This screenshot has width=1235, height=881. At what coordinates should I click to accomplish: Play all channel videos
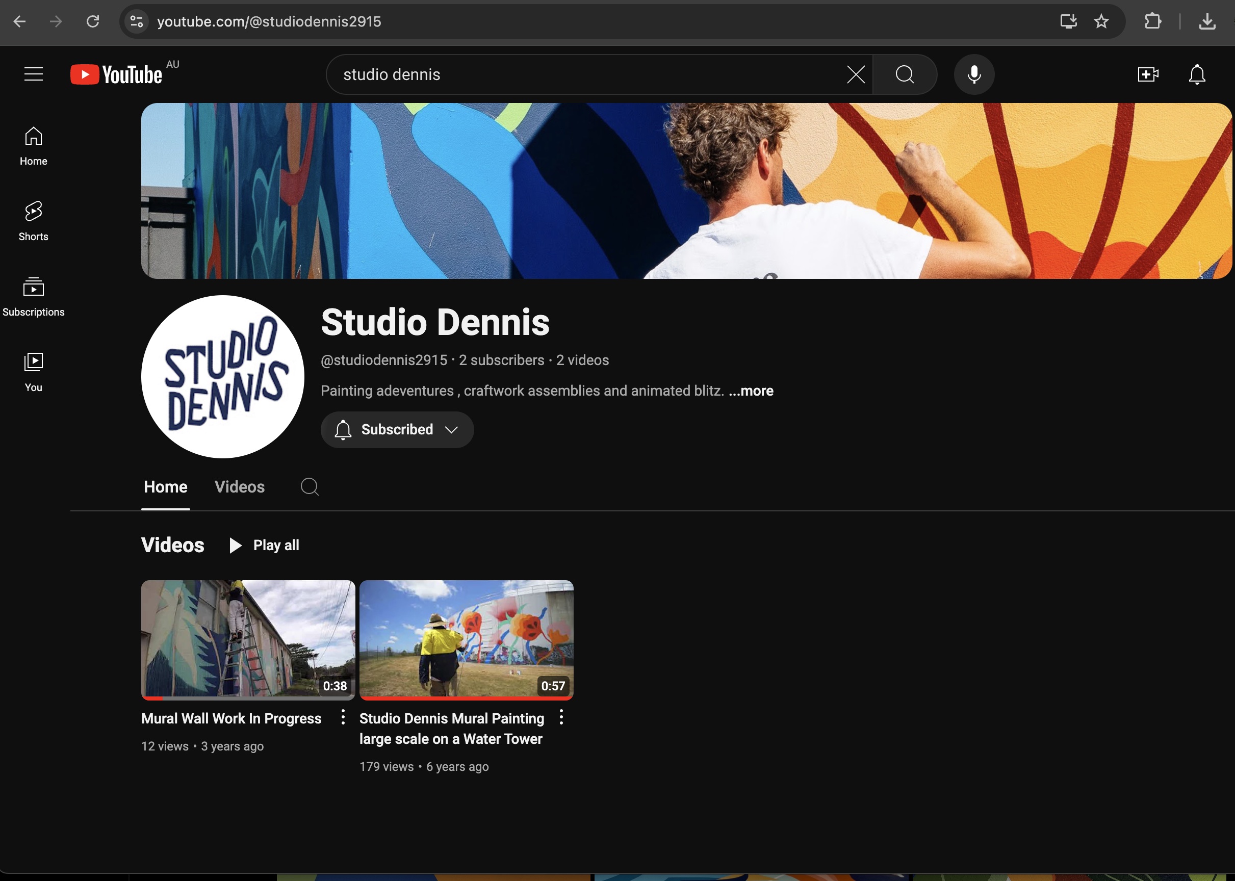pos(264,545)
